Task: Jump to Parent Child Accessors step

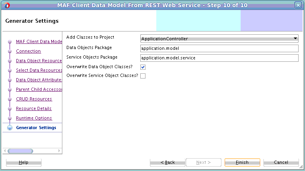Action: pyautogui.click(x=39, y=89)
